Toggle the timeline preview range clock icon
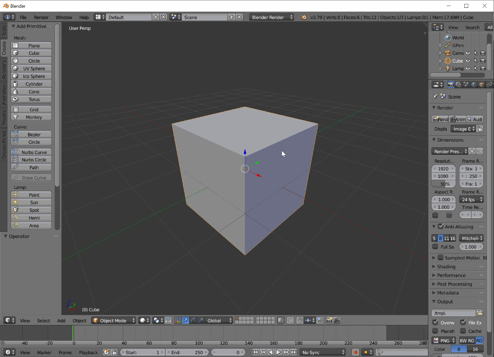Screen dimensions: 494x357 [106, 352]
